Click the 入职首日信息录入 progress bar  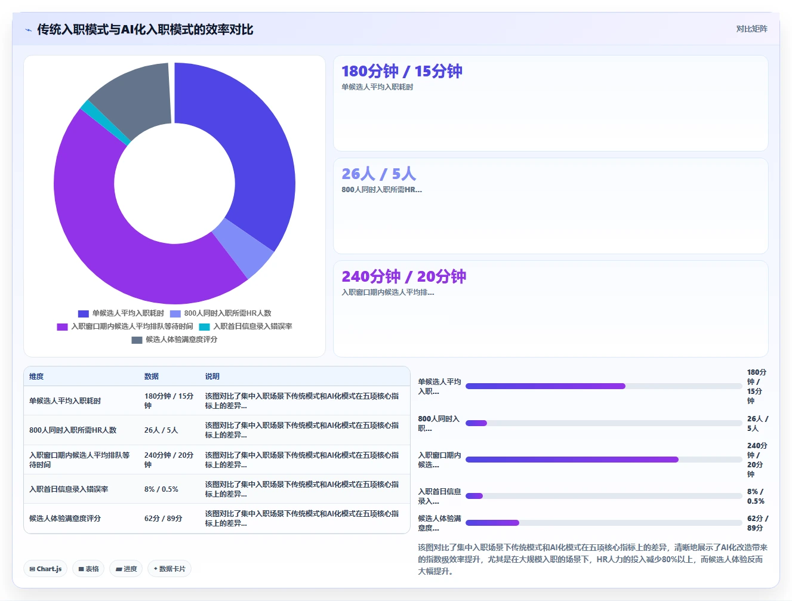[x=603, y=496]
